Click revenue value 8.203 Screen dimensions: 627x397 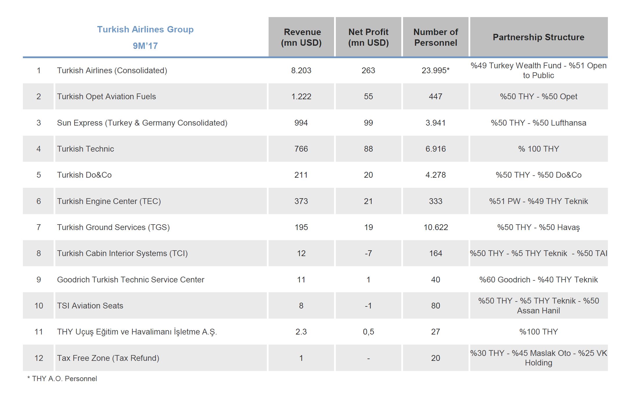click(x=301, y=71)
